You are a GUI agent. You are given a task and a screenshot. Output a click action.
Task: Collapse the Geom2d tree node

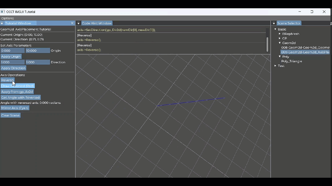pos(280,43)
